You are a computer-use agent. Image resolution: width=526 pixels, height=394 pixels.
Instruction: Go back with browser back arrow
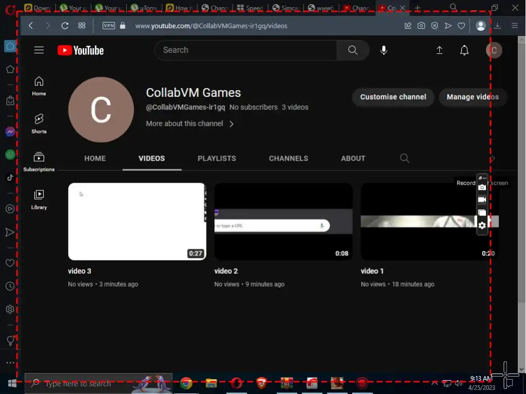coord(31,26)
